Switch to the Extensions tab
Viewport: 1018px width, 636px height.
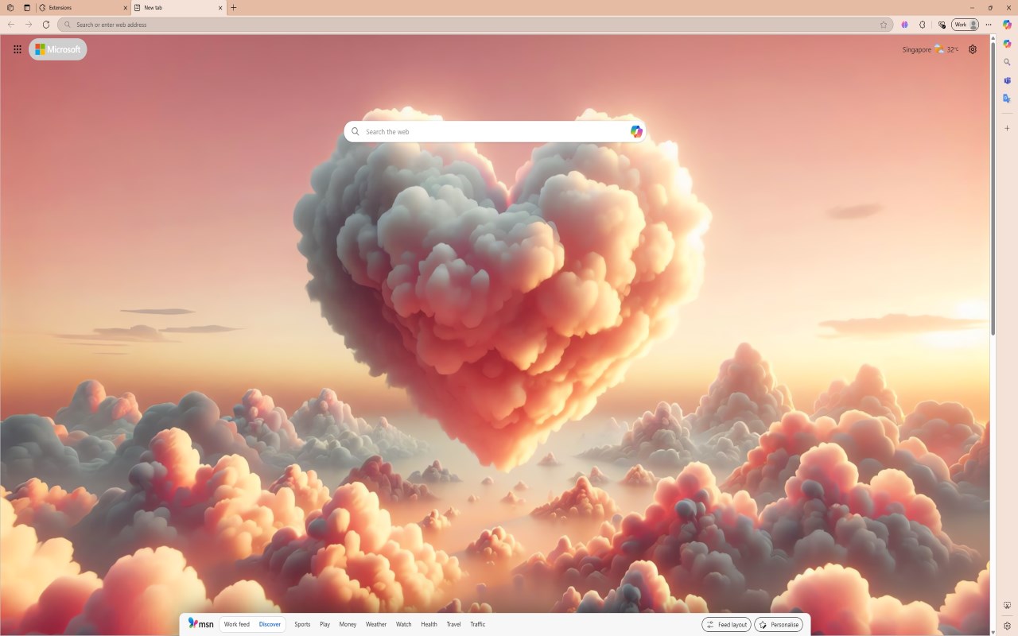point(83,8)
